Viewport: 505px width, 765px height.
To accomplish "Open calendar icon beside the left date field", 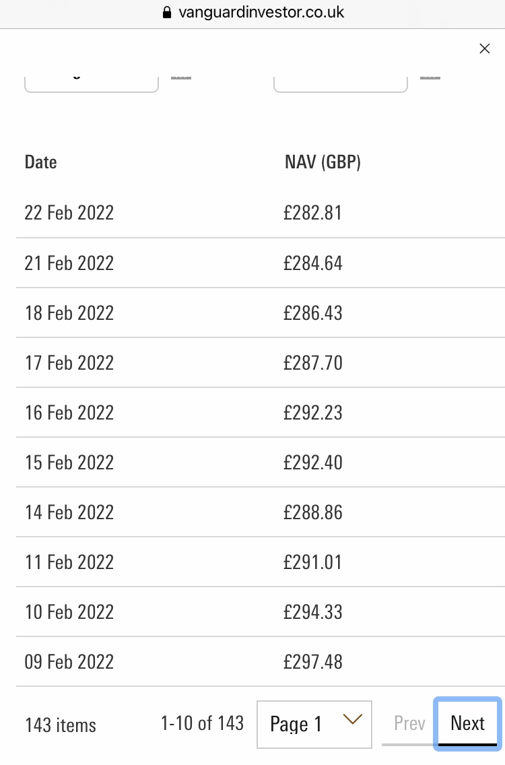I will [x=181, y=78].
